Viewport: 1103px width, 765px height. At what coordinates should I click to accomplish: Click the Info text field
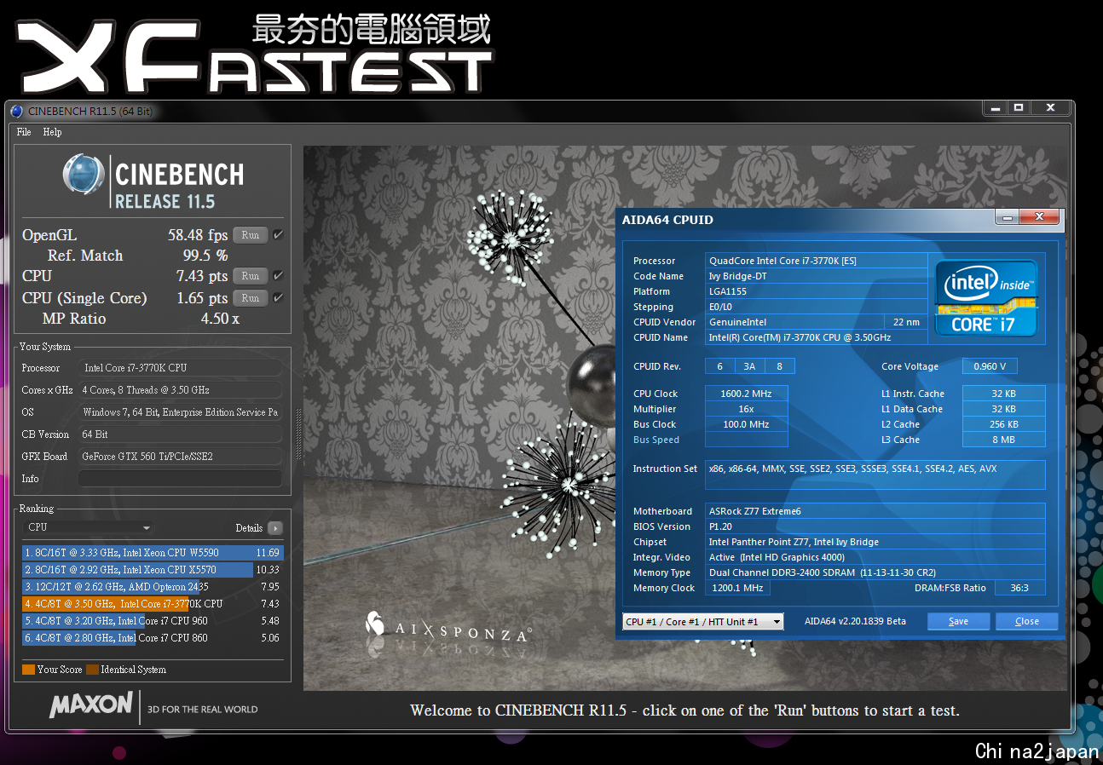coord(180,479)
